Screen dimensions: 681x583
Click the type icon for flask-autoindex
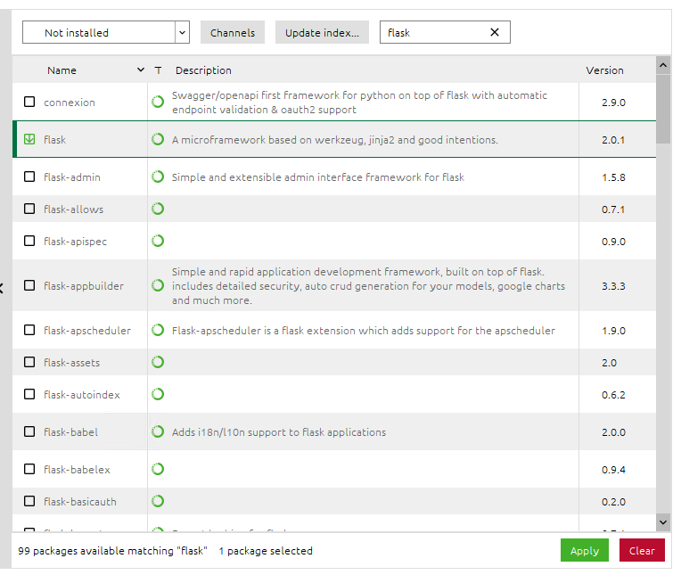158,394
